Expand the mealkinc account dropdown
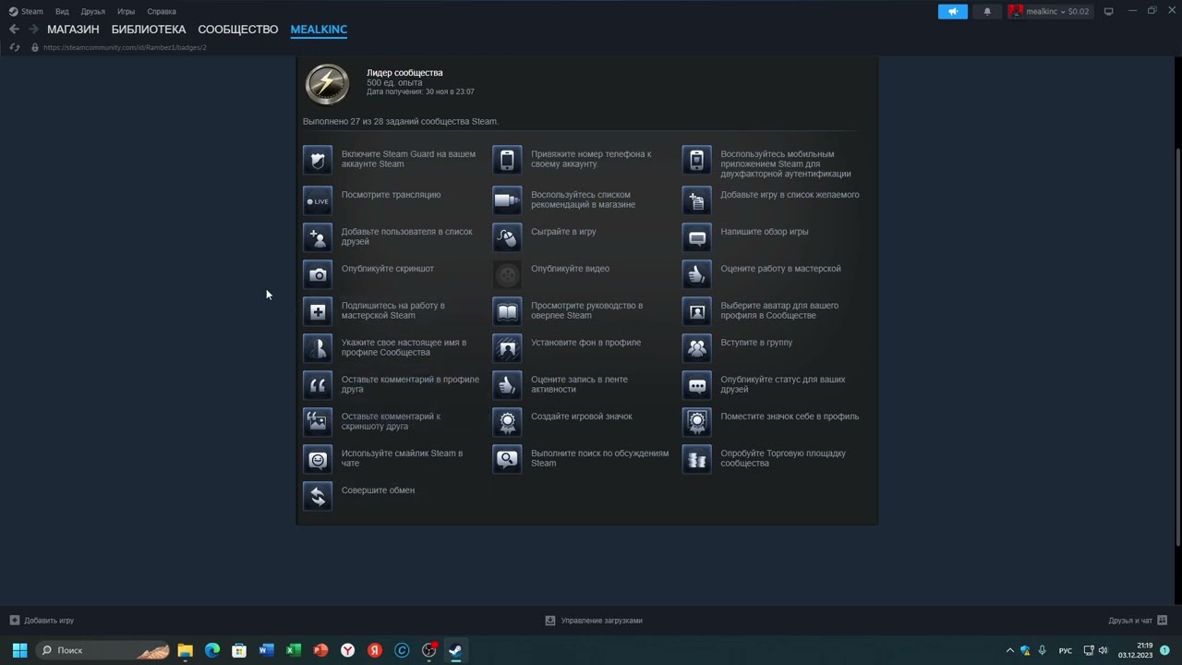 pos(1051,11)
